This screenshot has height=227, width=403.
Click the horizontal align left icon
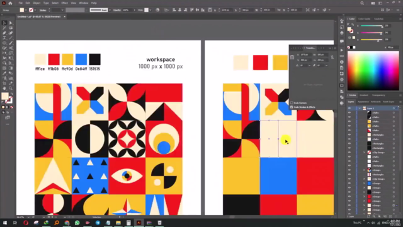pyautogui.click(x=174, y=10)
